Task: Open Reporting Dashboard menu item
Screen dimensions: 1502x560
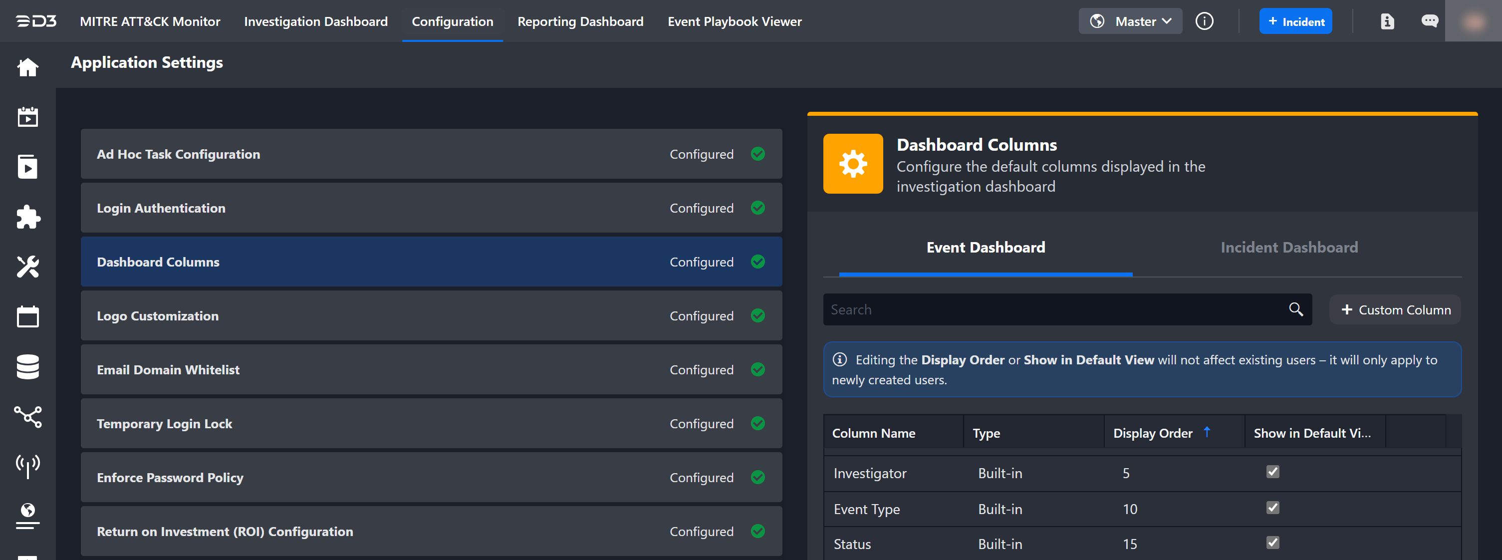Action: tap(580, 21)
